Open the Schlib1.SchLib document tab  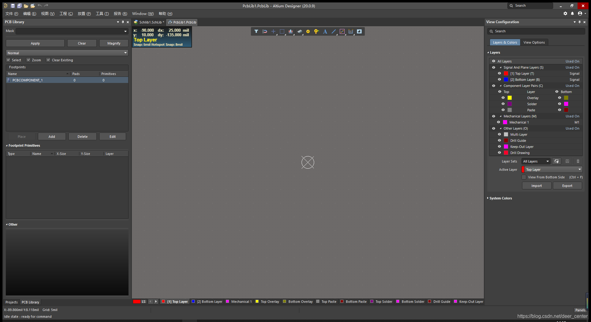pos(150,22)
